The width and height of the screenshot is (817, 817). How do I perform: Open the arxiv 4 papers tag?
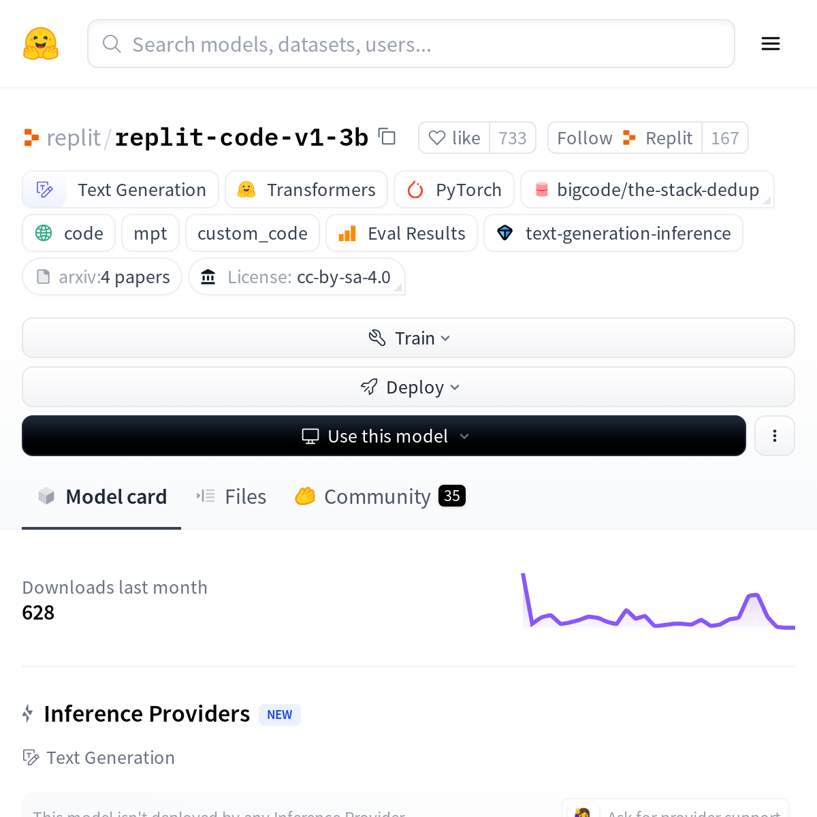tap(102, 277)
